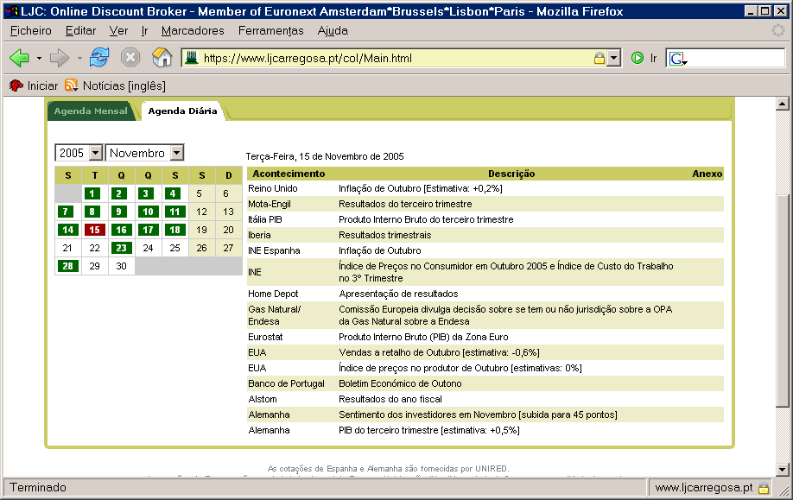Select day 28 in the calendar
This screenshot has width=793, height=500.
pos(67,266)
